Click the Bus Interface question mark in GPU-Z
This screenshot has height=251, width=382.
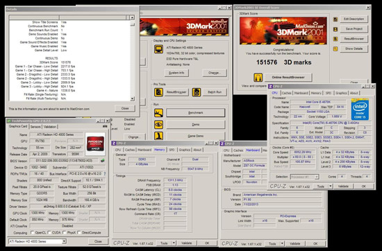pyautogui.click(x=104, y=173)
